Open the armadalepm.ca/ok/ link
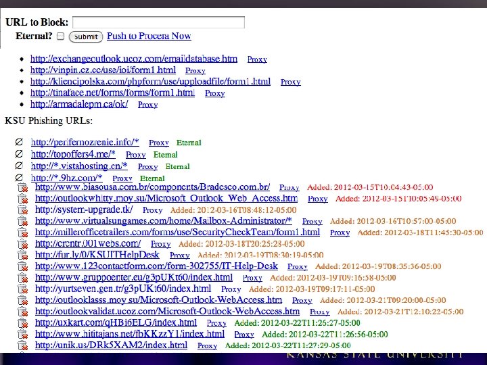487x365 pixels. coord(79,104)
